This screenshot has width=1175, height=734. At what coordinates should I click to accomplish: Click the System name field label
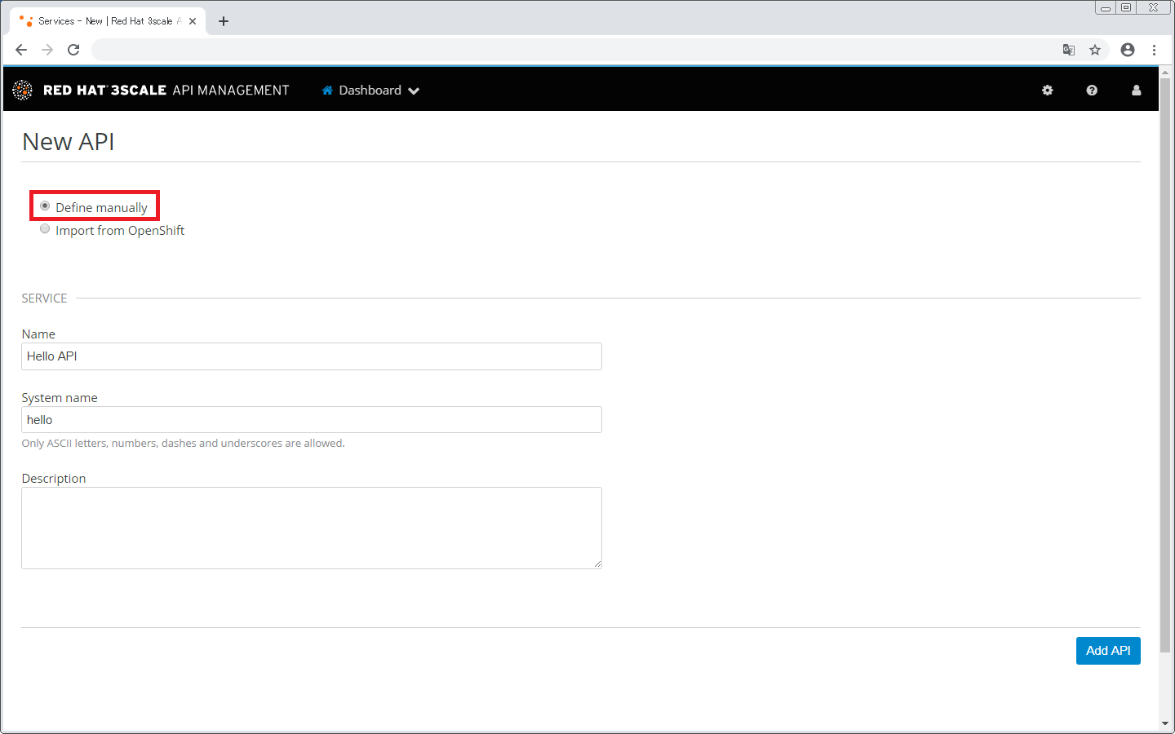(60, 398)
